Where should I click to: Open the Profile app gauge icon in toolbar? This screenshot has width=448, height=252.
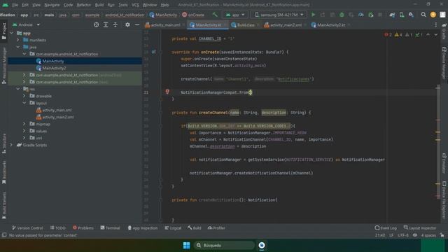(x=361, y=15)
